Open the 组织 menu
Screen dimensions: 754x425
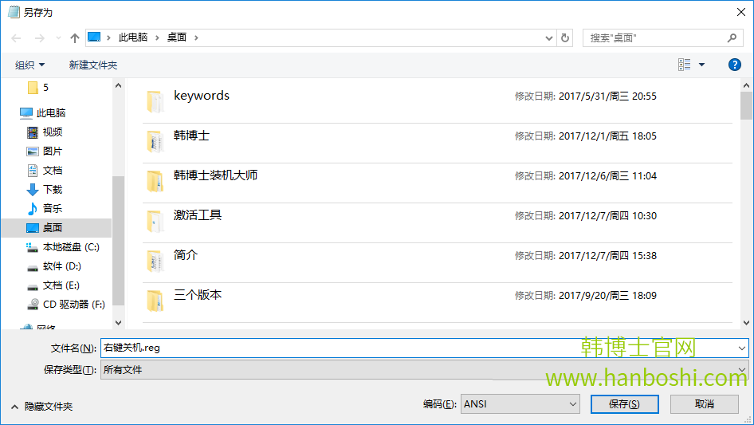coord(30,65)
